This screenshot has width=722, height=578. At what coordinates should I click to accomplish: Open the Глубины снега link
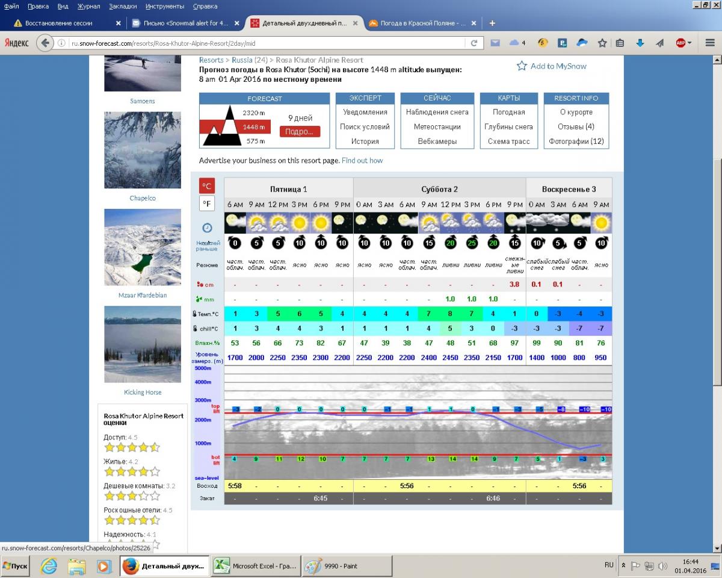coord(509,127)
